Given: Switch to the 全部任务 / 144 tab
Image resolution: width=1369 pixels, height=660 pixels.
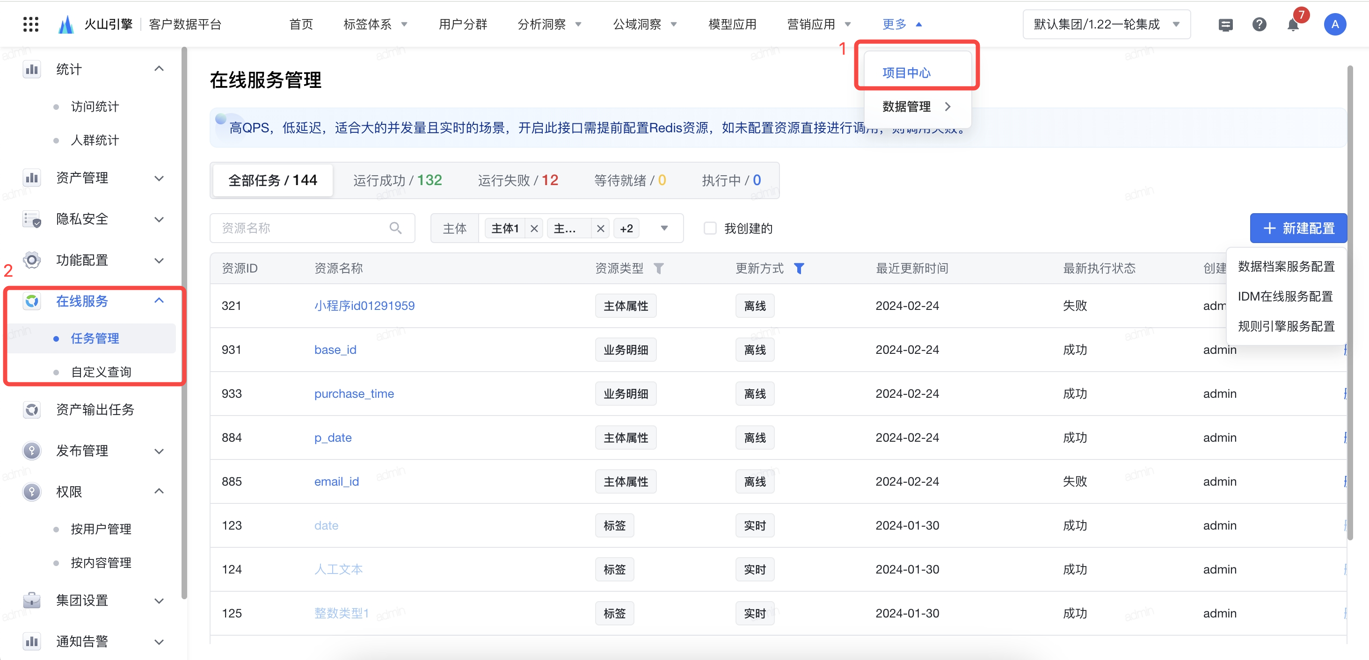Looking at the screenshot, I should 273,180.
